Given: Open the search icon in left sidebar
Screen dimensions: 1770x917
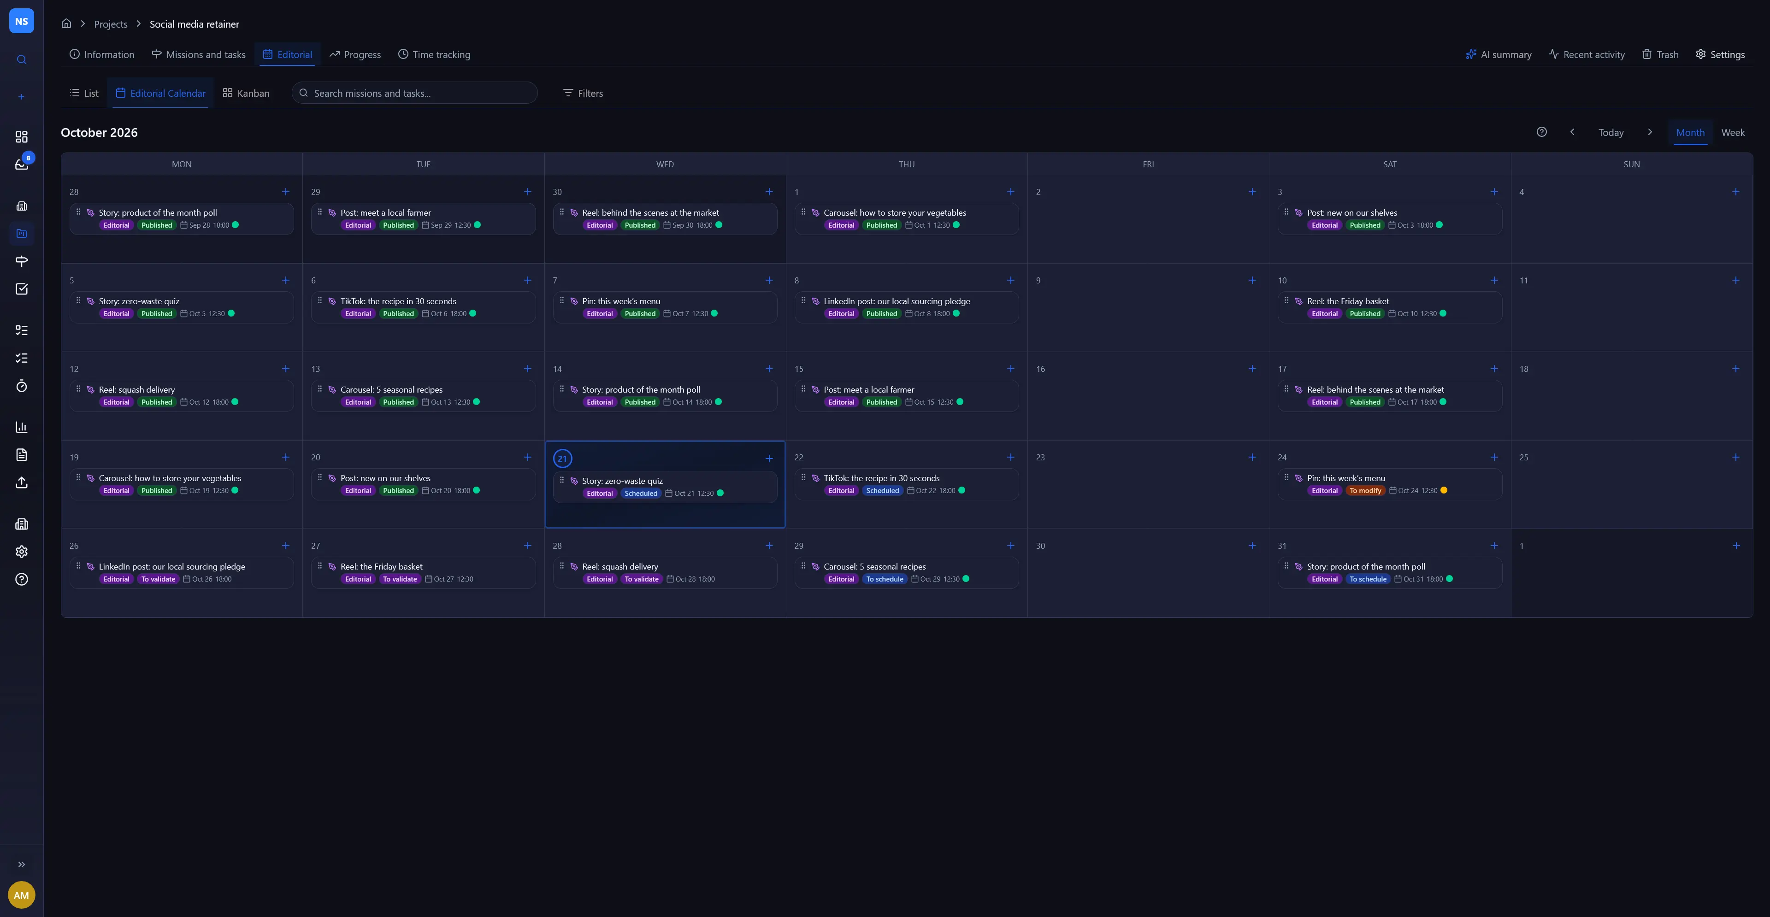Looking at the screenshot, I should [x=21, y=60].
